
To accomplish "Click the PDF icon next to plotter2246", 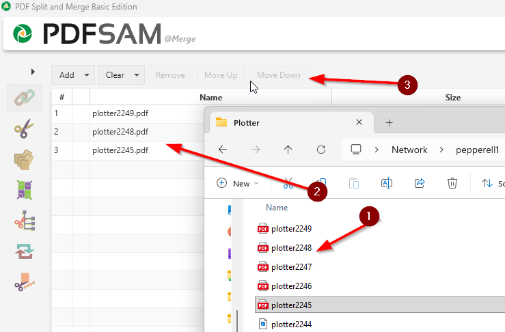I will click(x=263, y=286).
